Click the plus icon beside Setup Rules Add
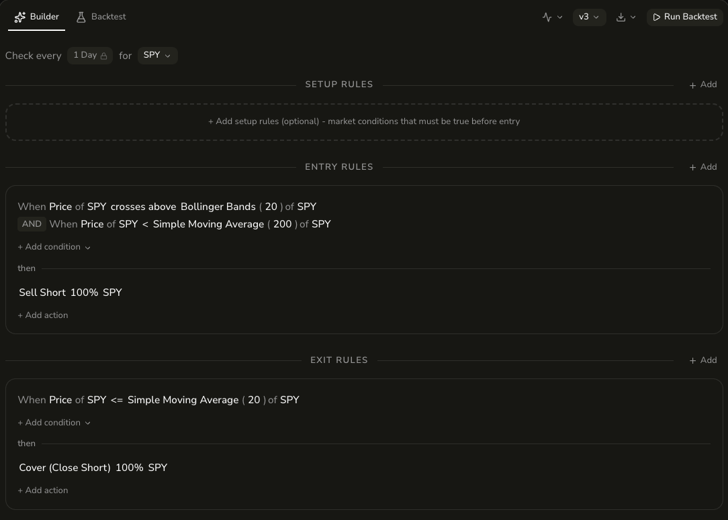The width and height of the screenshot is (728, 520). click(693, 85)
